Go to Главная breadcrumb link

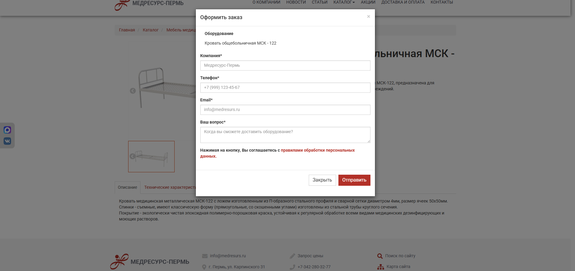point(127,30)
